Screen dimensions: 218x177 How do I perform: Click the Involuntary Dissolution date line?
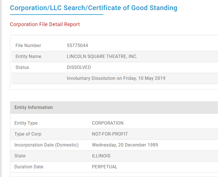click(116, 78)
